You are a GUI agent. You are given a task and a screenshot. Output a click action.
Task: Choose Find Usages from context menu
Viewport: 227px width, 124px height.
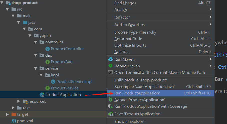point(160,3)
